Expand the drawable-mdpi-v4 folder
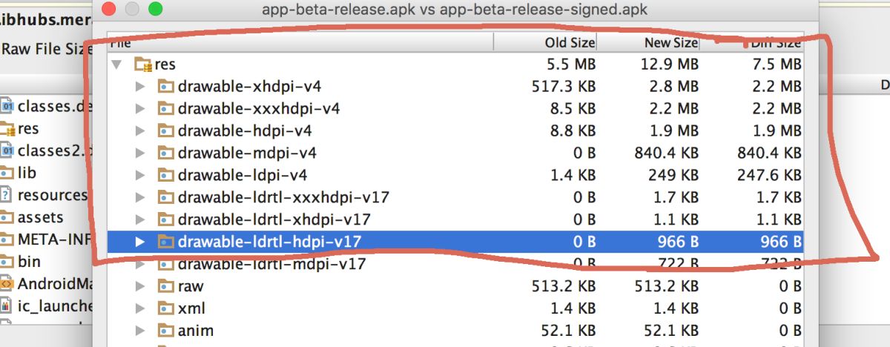Image resolution: width=890 pixels, height=347 pixels. pyautogui.click(x=140, y=153)
